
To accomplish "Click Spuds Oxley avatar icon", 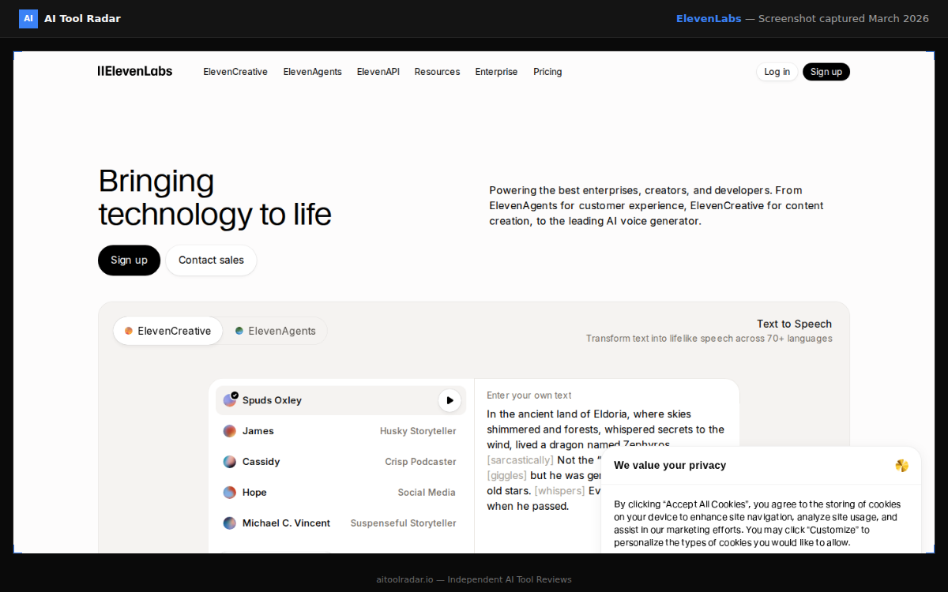I will (230, 400).
